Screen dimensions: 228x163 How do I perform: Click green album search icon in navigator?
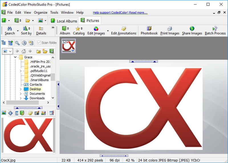click(x=52, y=51)
